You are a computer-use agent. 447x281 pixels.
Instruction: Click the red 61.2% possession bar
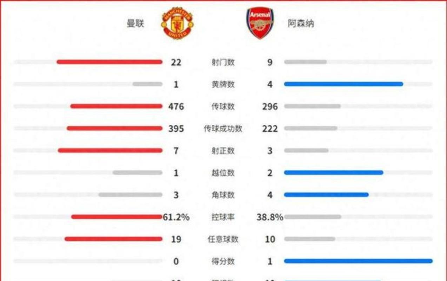pyautogui.click(x=116, y=217)
